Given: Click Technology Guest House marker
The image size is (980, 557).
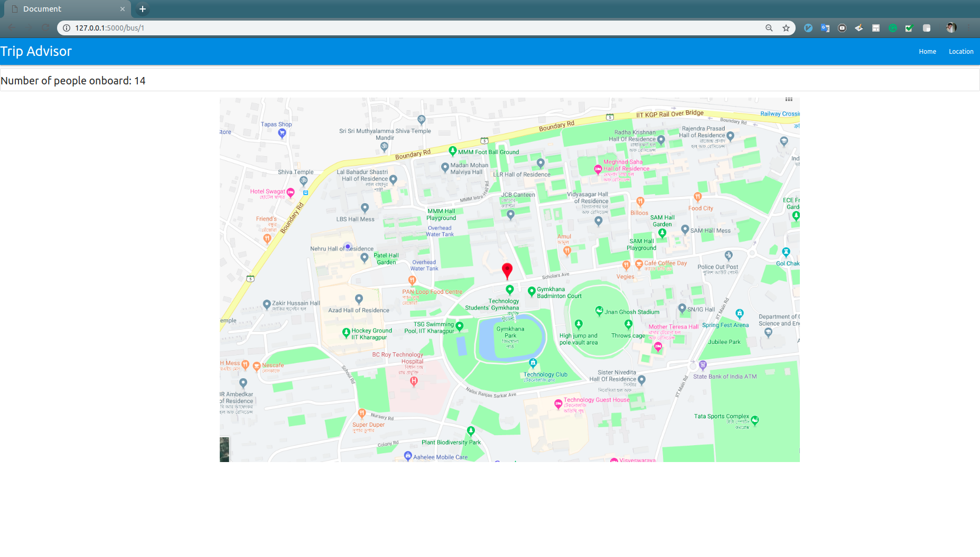Looking at the screenshot, I should 558,405.
